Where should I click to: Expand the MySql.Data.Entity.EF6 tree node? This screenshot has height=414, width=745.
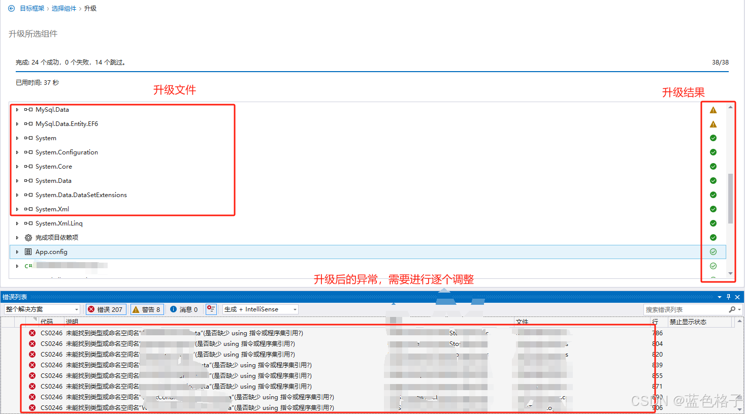coord(17,124)
